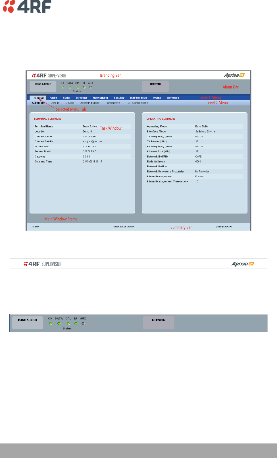Image resolution: width=277 pixels, height=458 pixels.
Task: Open the Maintenance menu
Action: 138,98
